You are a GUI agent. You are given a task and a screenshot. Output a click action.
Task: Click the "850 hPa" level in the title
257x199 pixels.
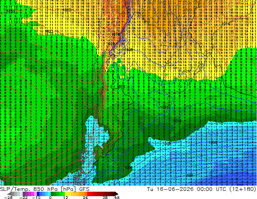point(45,189)
